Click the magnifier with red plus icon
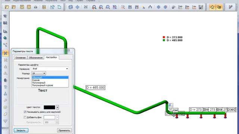Image resolution: width=239 pixels, height=134 pixels. (x=94, y=7)
